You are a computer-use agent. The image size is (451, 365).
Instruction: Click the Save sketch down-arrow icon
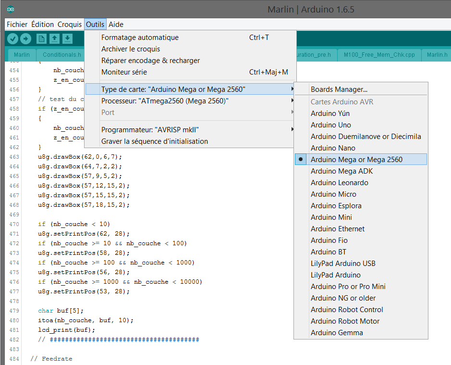tap(67, 39)
